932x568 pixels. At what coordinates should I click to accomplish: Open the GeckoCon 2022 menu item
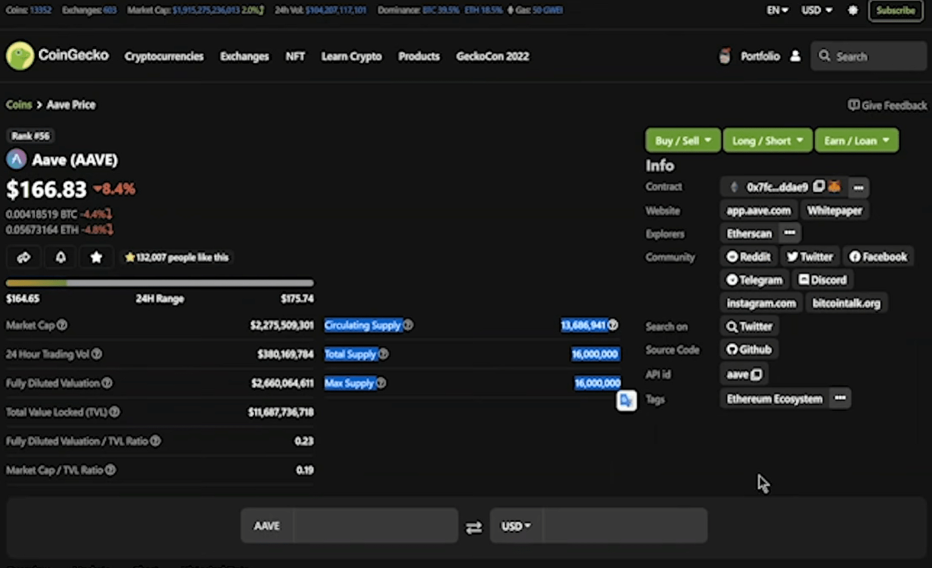[x=492, y=57]
